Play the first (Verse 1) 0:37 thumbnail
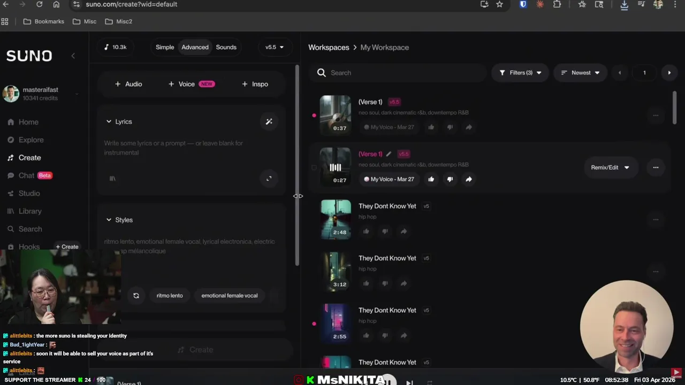 (x=336, y=114)
